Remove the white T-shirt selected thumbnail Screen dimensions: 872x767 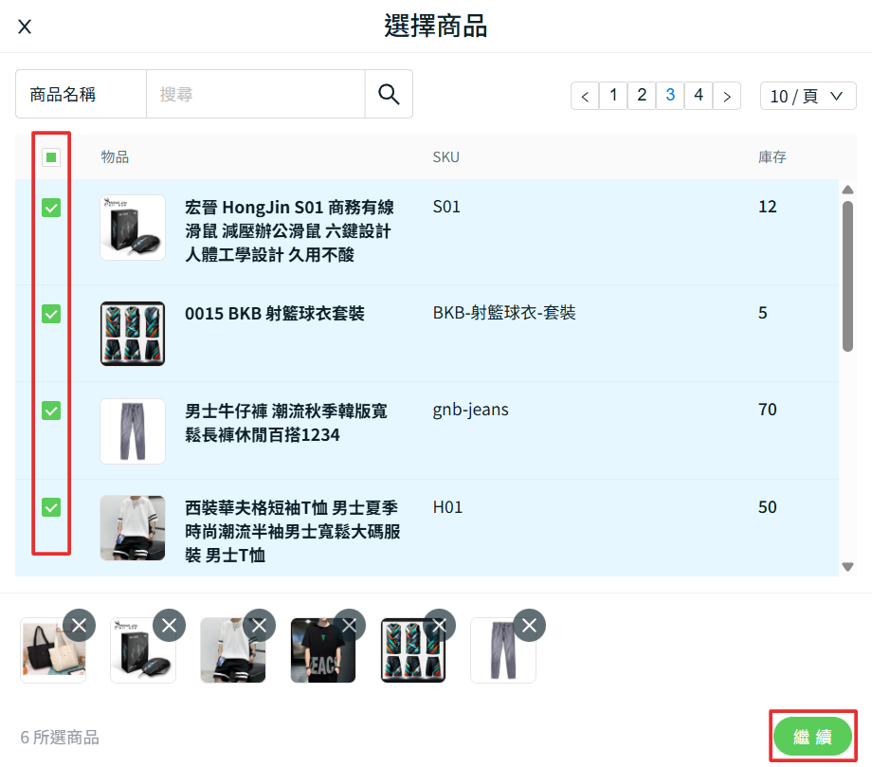pos(260,625)
